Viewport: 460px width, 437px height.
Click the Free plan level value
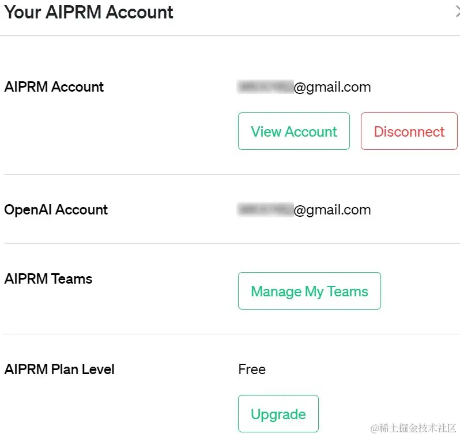[x=252, y=369]
